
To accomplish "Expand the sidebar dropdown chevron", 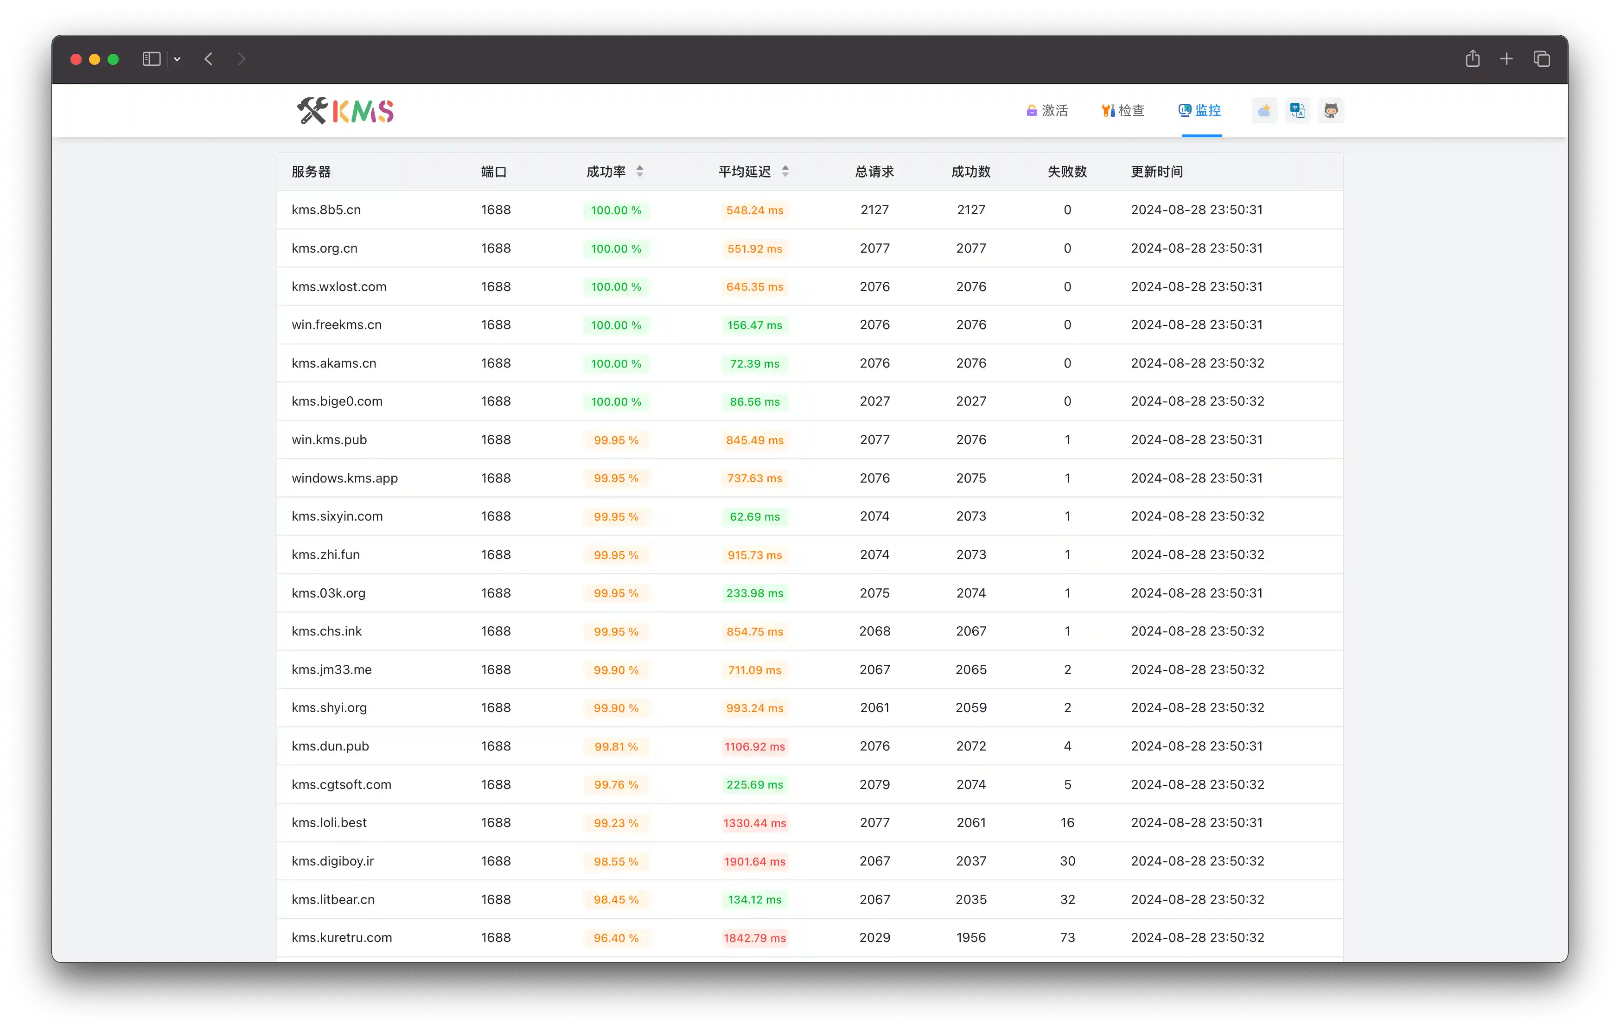I will (x=177, y=59).
